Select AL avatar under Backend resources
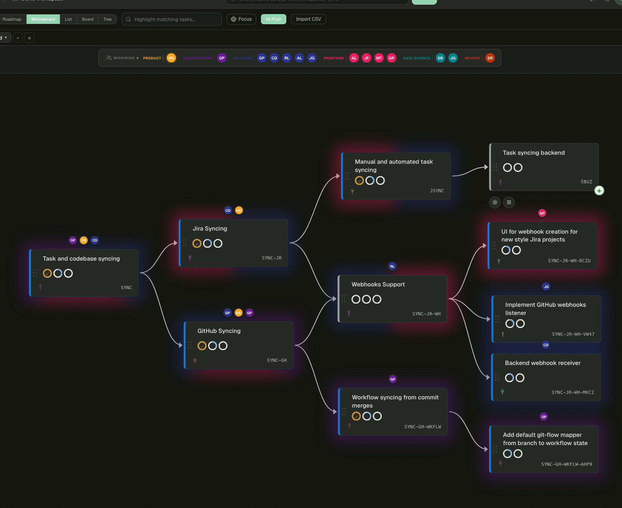Viewport: 622px width, 508px height. click(299, 58)
